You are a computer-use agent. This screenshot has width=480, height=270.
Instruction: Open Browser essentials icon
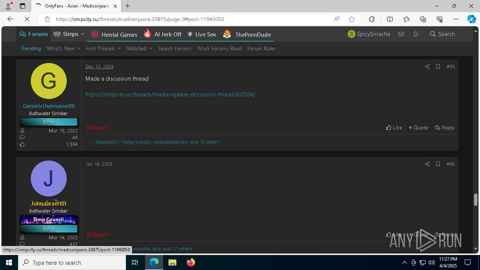click(x=439, y=19)
